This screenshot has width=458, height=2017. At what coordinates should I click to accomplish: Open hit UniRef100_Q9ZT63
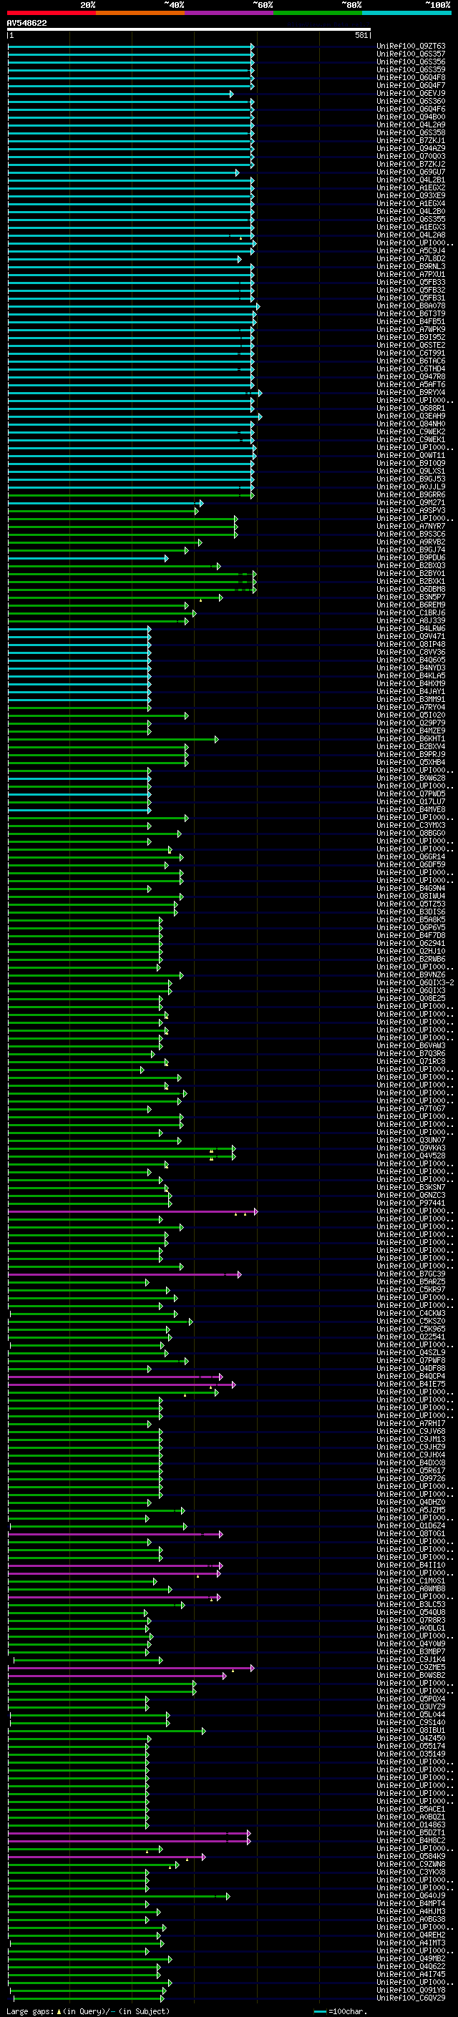click(411, 47)
